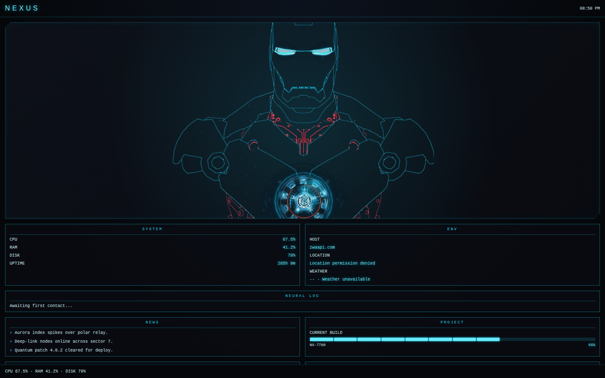Click 'Weather unavailable' text
605x378 pixels.
tap(346, 279)
